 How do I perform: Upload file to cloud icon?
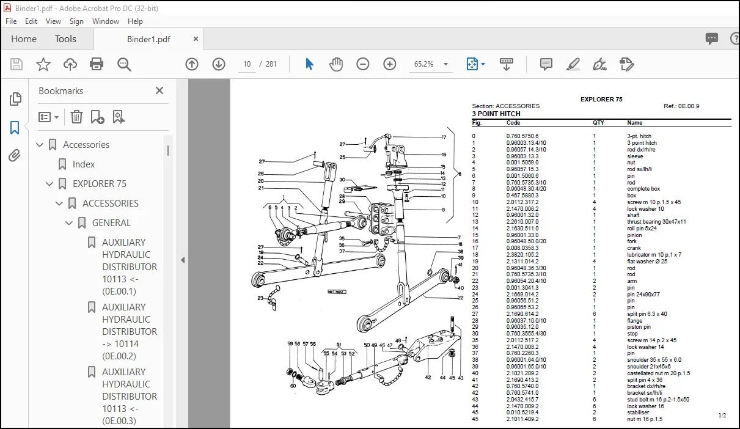pyautogui.click(x=70, y=64)
